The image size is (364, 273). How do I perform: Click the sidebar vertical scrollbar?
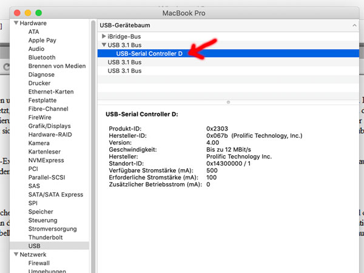[x=93, y=146]
